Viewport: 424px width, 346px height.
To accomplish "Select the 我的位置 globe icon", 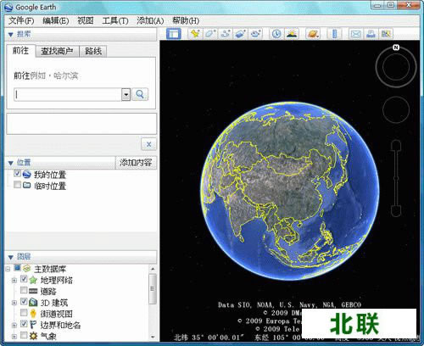I will point(27,175).
